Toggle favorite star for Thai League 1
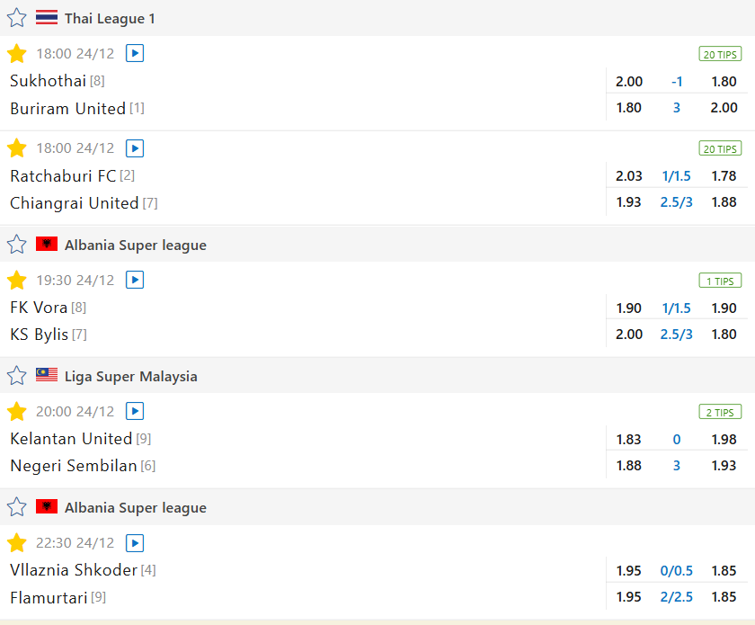 click(17, 18)
